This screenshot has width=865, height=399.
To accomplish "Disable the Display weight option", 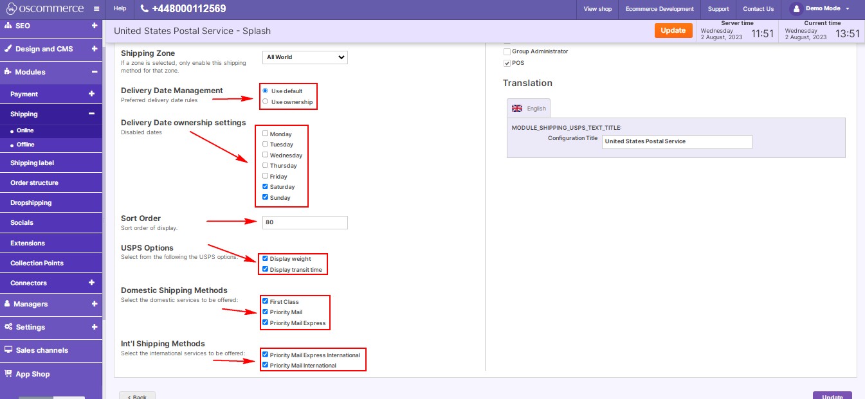I will (x=265, y=258).
